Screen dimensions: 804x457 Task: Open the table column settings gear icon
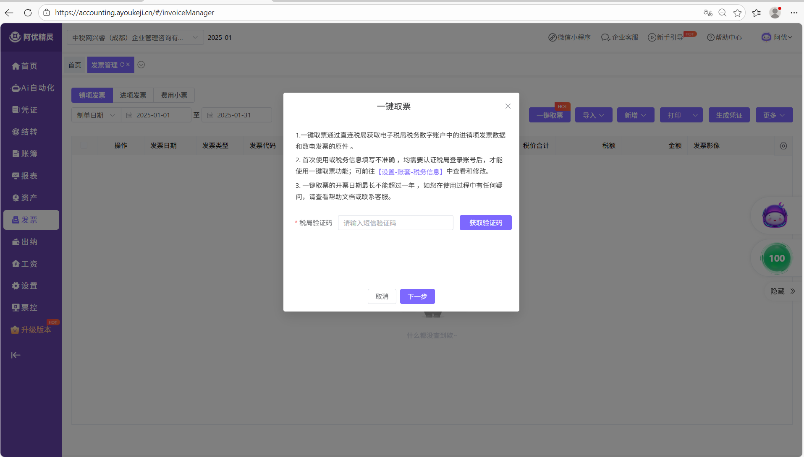tap(783, 146)
